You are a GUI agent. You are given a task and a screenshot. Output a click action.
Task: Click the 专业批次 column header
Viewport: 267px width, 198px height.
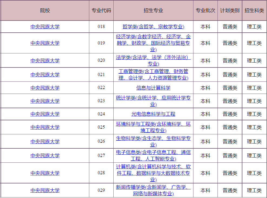[205, 11]
